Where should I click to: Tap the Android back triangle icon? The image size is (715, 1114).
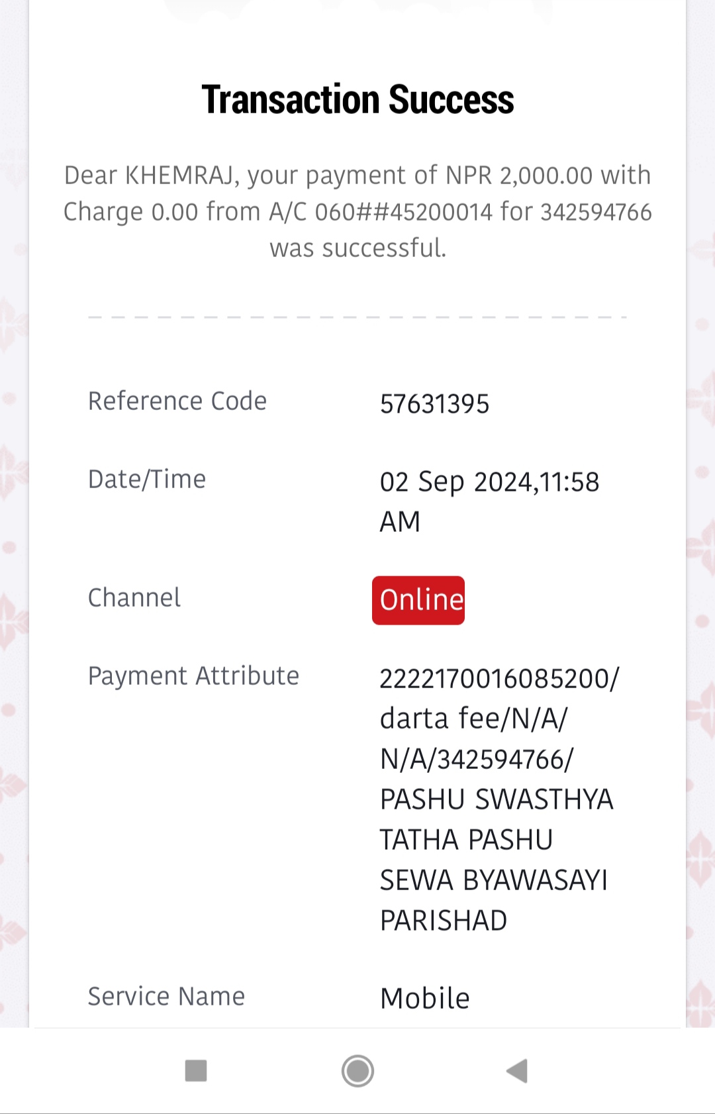point(517,1070)
